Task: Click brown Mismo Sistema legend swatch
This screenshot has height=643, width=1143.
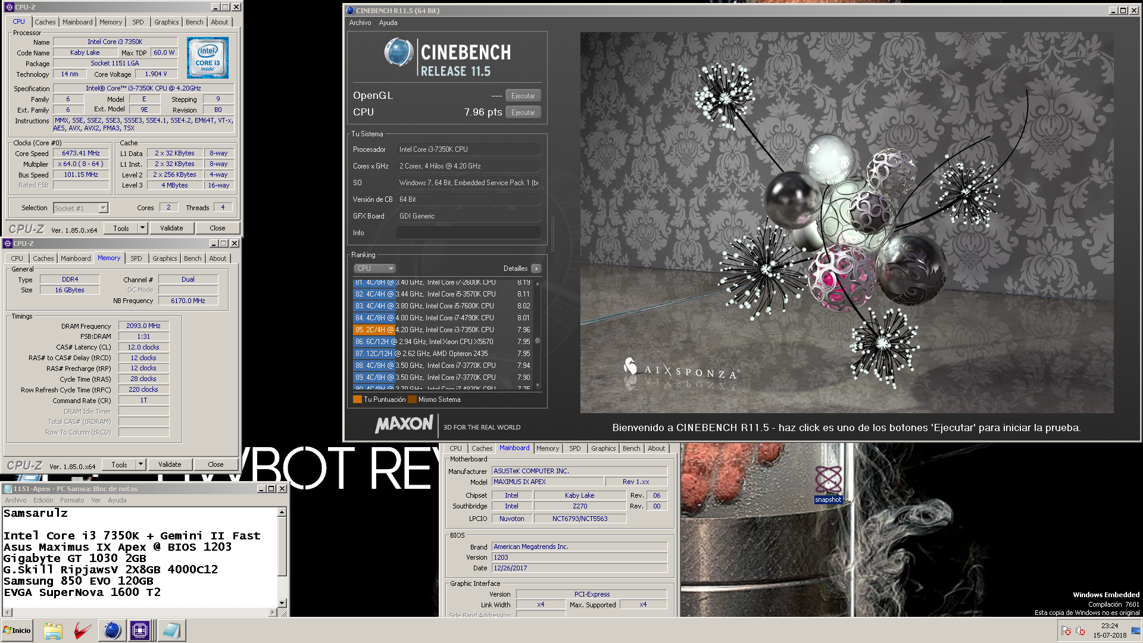Action: click(x=412, y=399)
